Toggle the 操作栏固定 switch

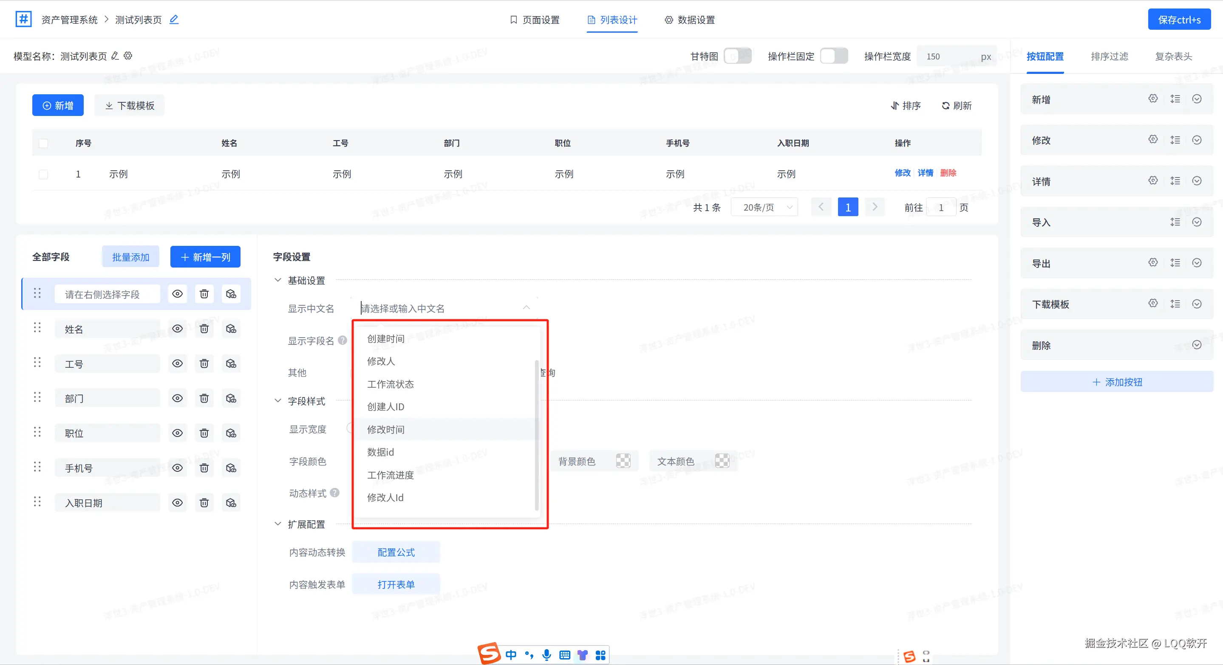point(834,56)
